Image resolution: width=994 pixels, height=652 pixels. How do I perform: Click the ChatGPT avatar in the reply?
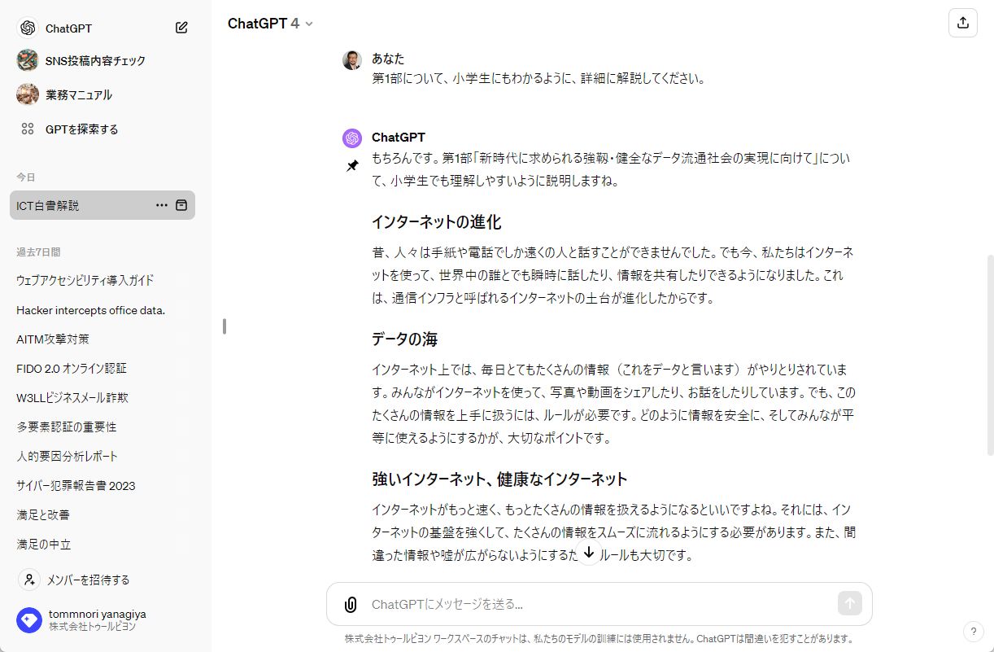click(352, 138)
